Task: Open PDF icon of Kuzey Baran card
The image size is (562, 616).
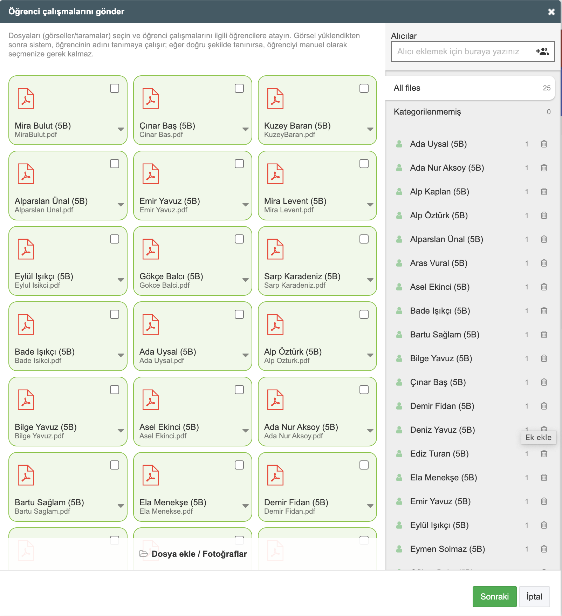Action: coord(275,98)
